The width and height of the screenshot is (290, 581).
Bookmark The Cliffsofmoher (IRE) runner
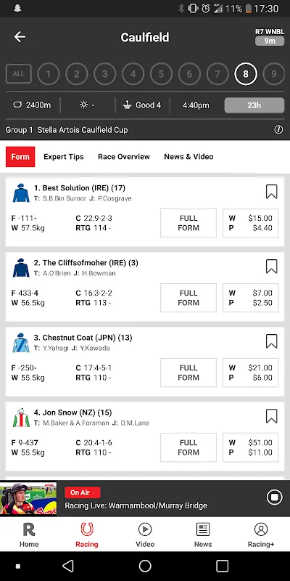coord(271,267)
